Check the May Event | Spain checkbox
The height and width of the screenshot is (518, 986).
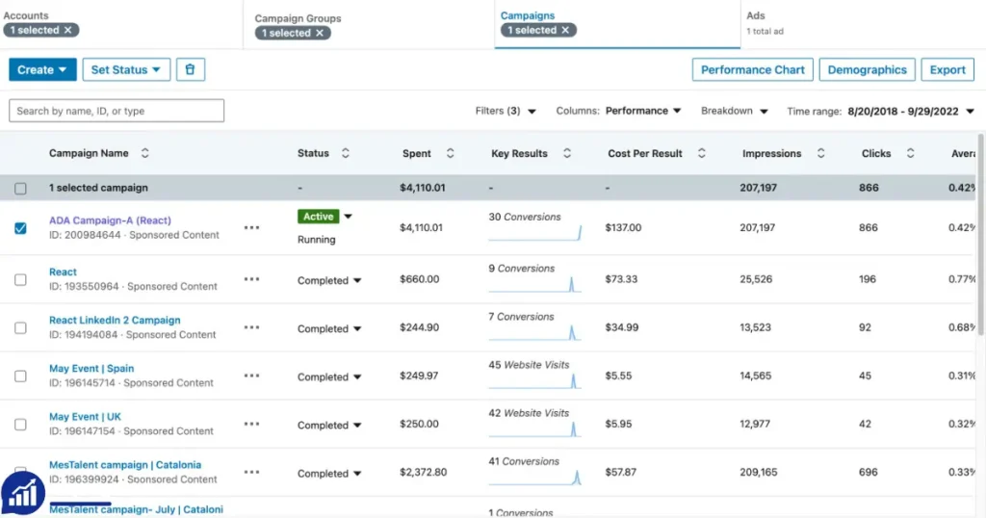[21, 376]
